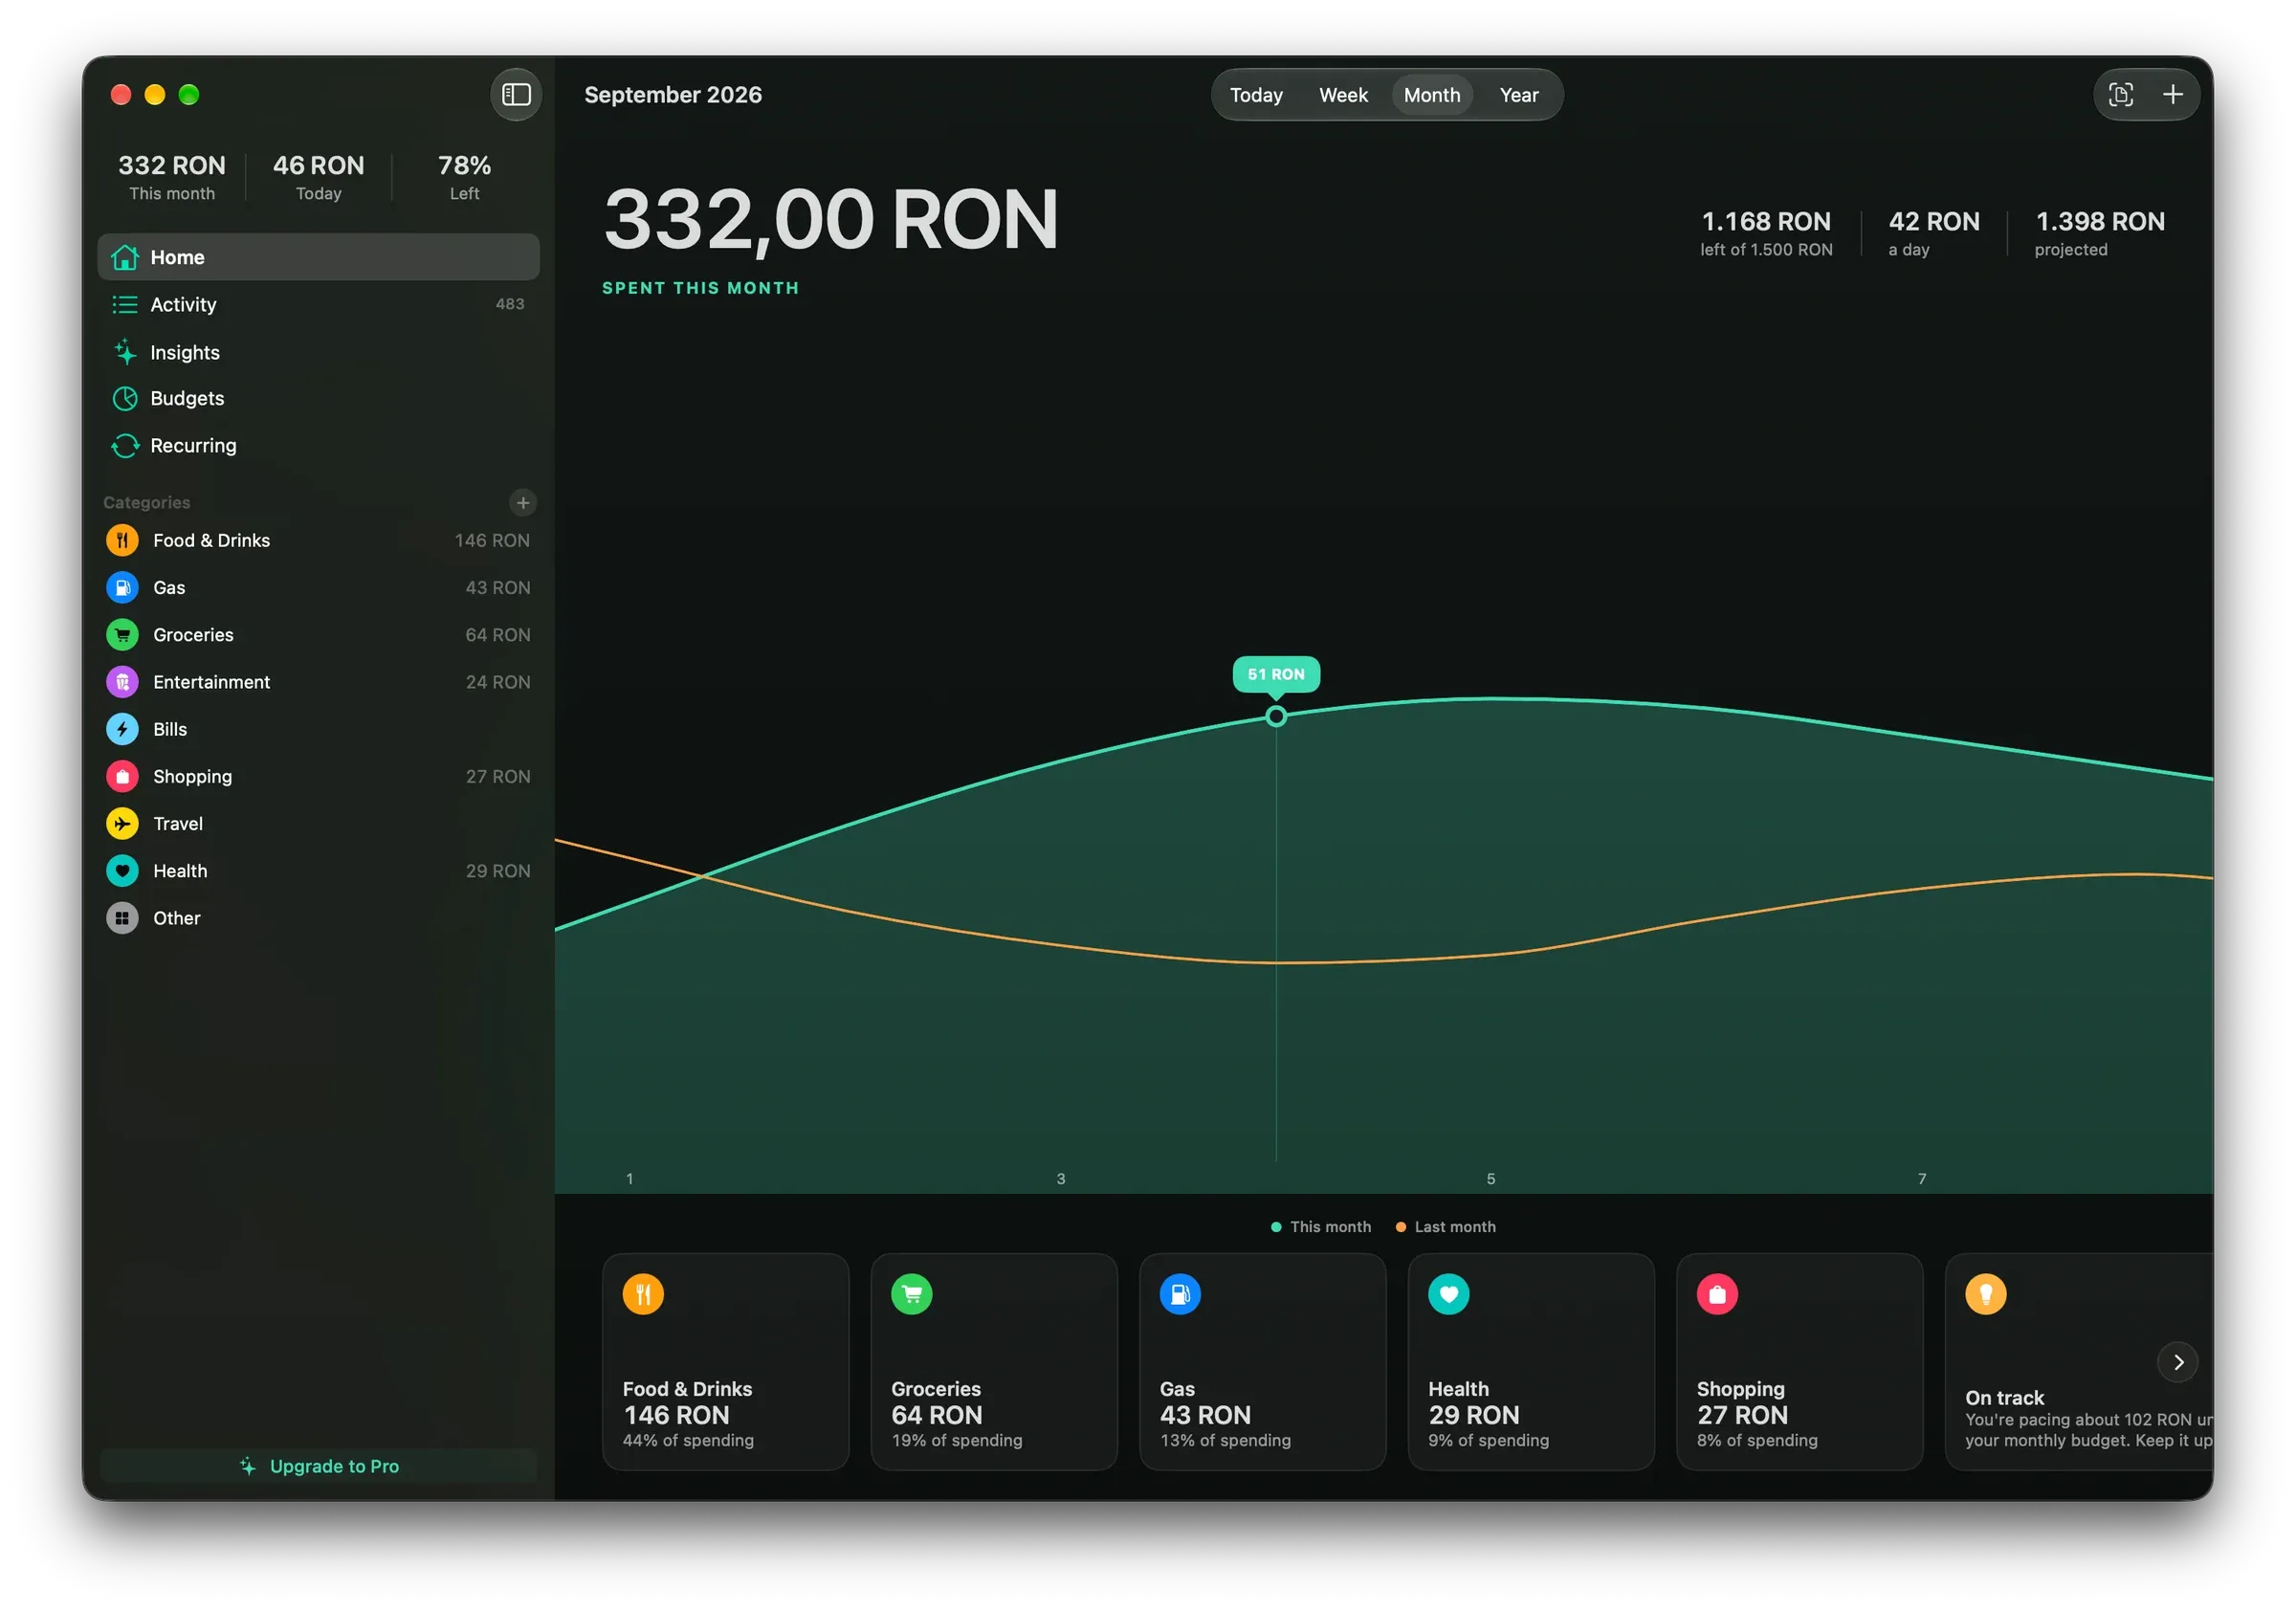
Task: Toggle Last month legend item
Action: coord(1446,1227)
